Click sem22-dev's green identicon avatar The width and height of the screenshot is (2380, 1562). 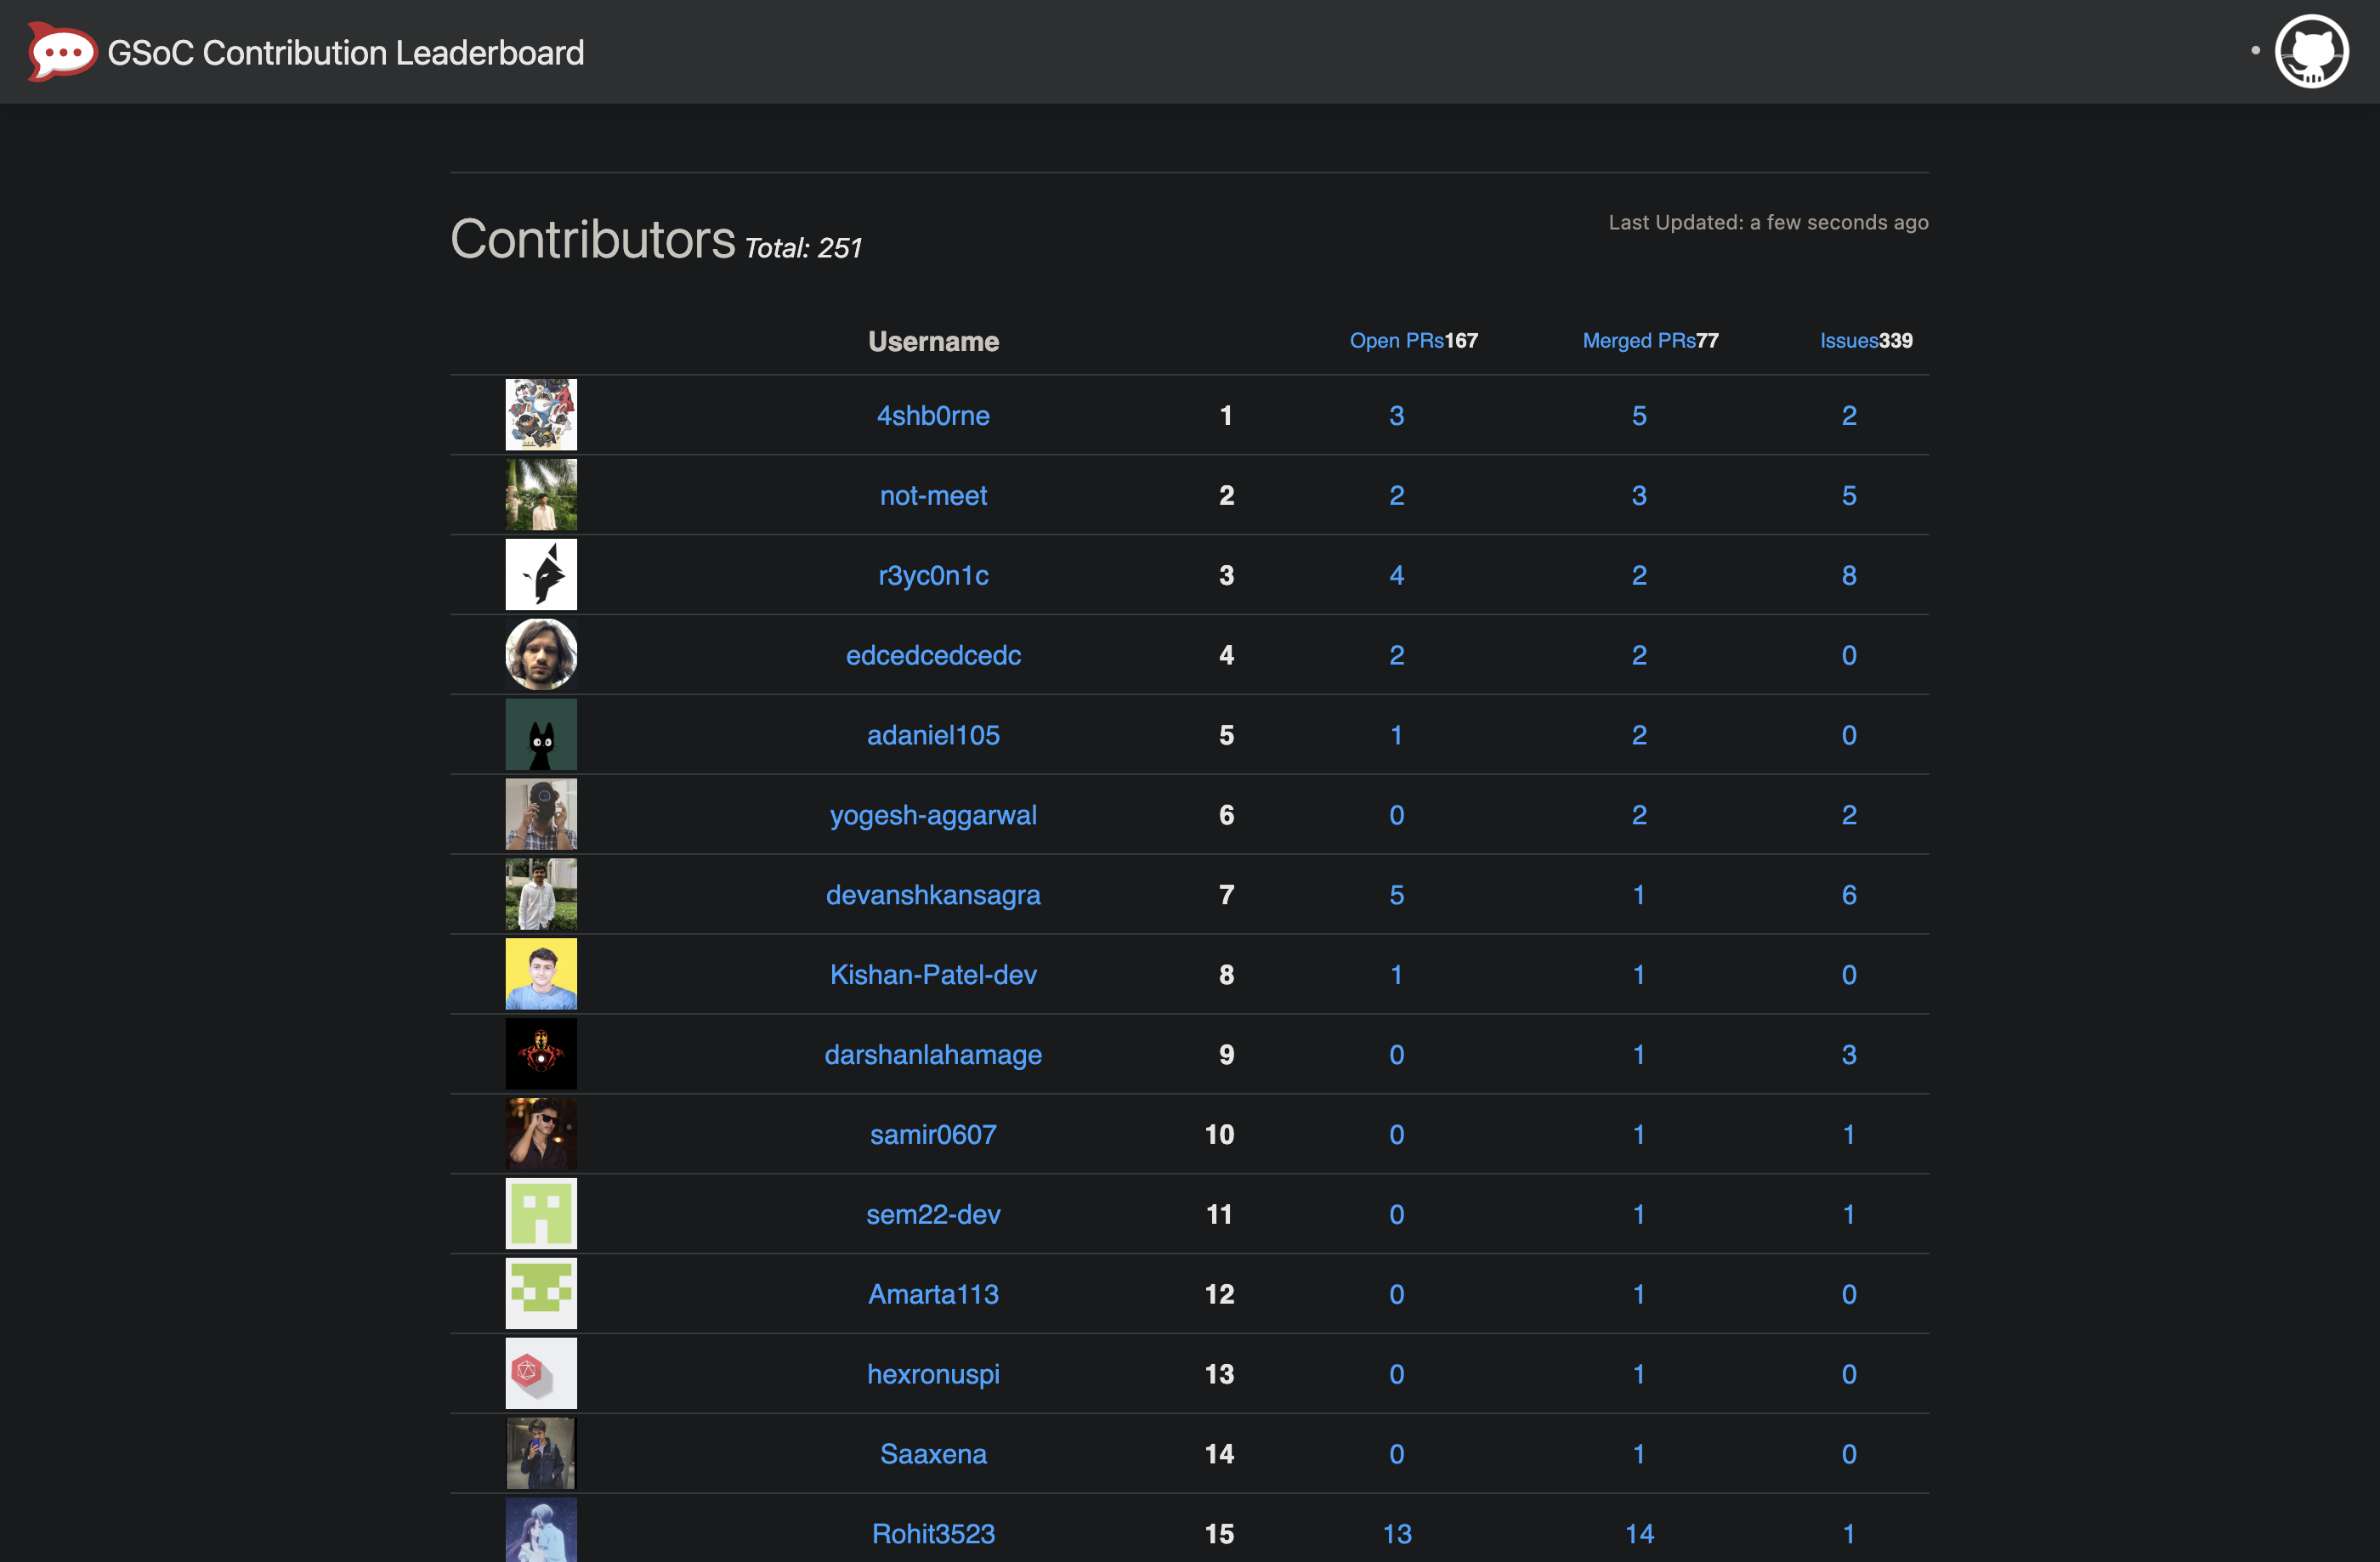pos(541,1214)
